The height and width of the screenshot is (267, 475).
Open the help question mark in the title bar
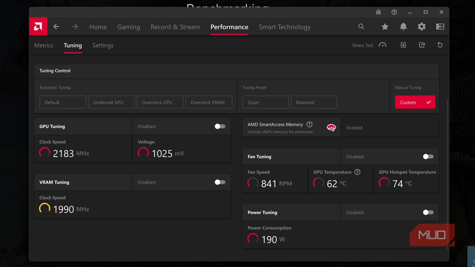394,12
